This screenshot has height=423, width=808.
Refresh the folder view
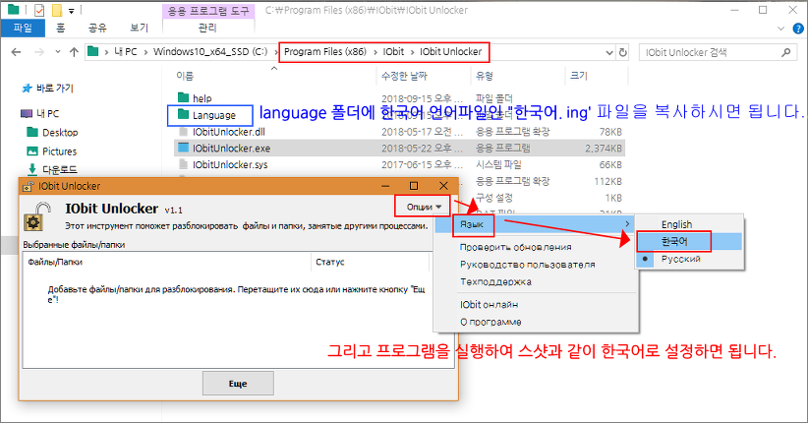pyautogui.click(x=623, y=52)
